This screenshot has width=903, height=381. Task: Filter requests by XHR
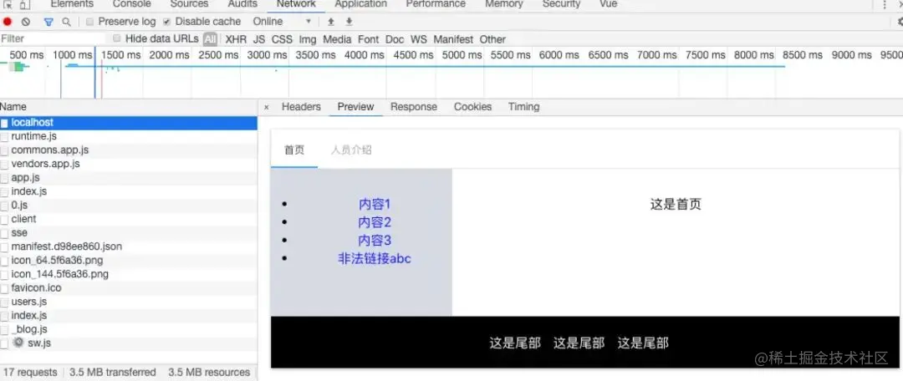coord(236,39)
